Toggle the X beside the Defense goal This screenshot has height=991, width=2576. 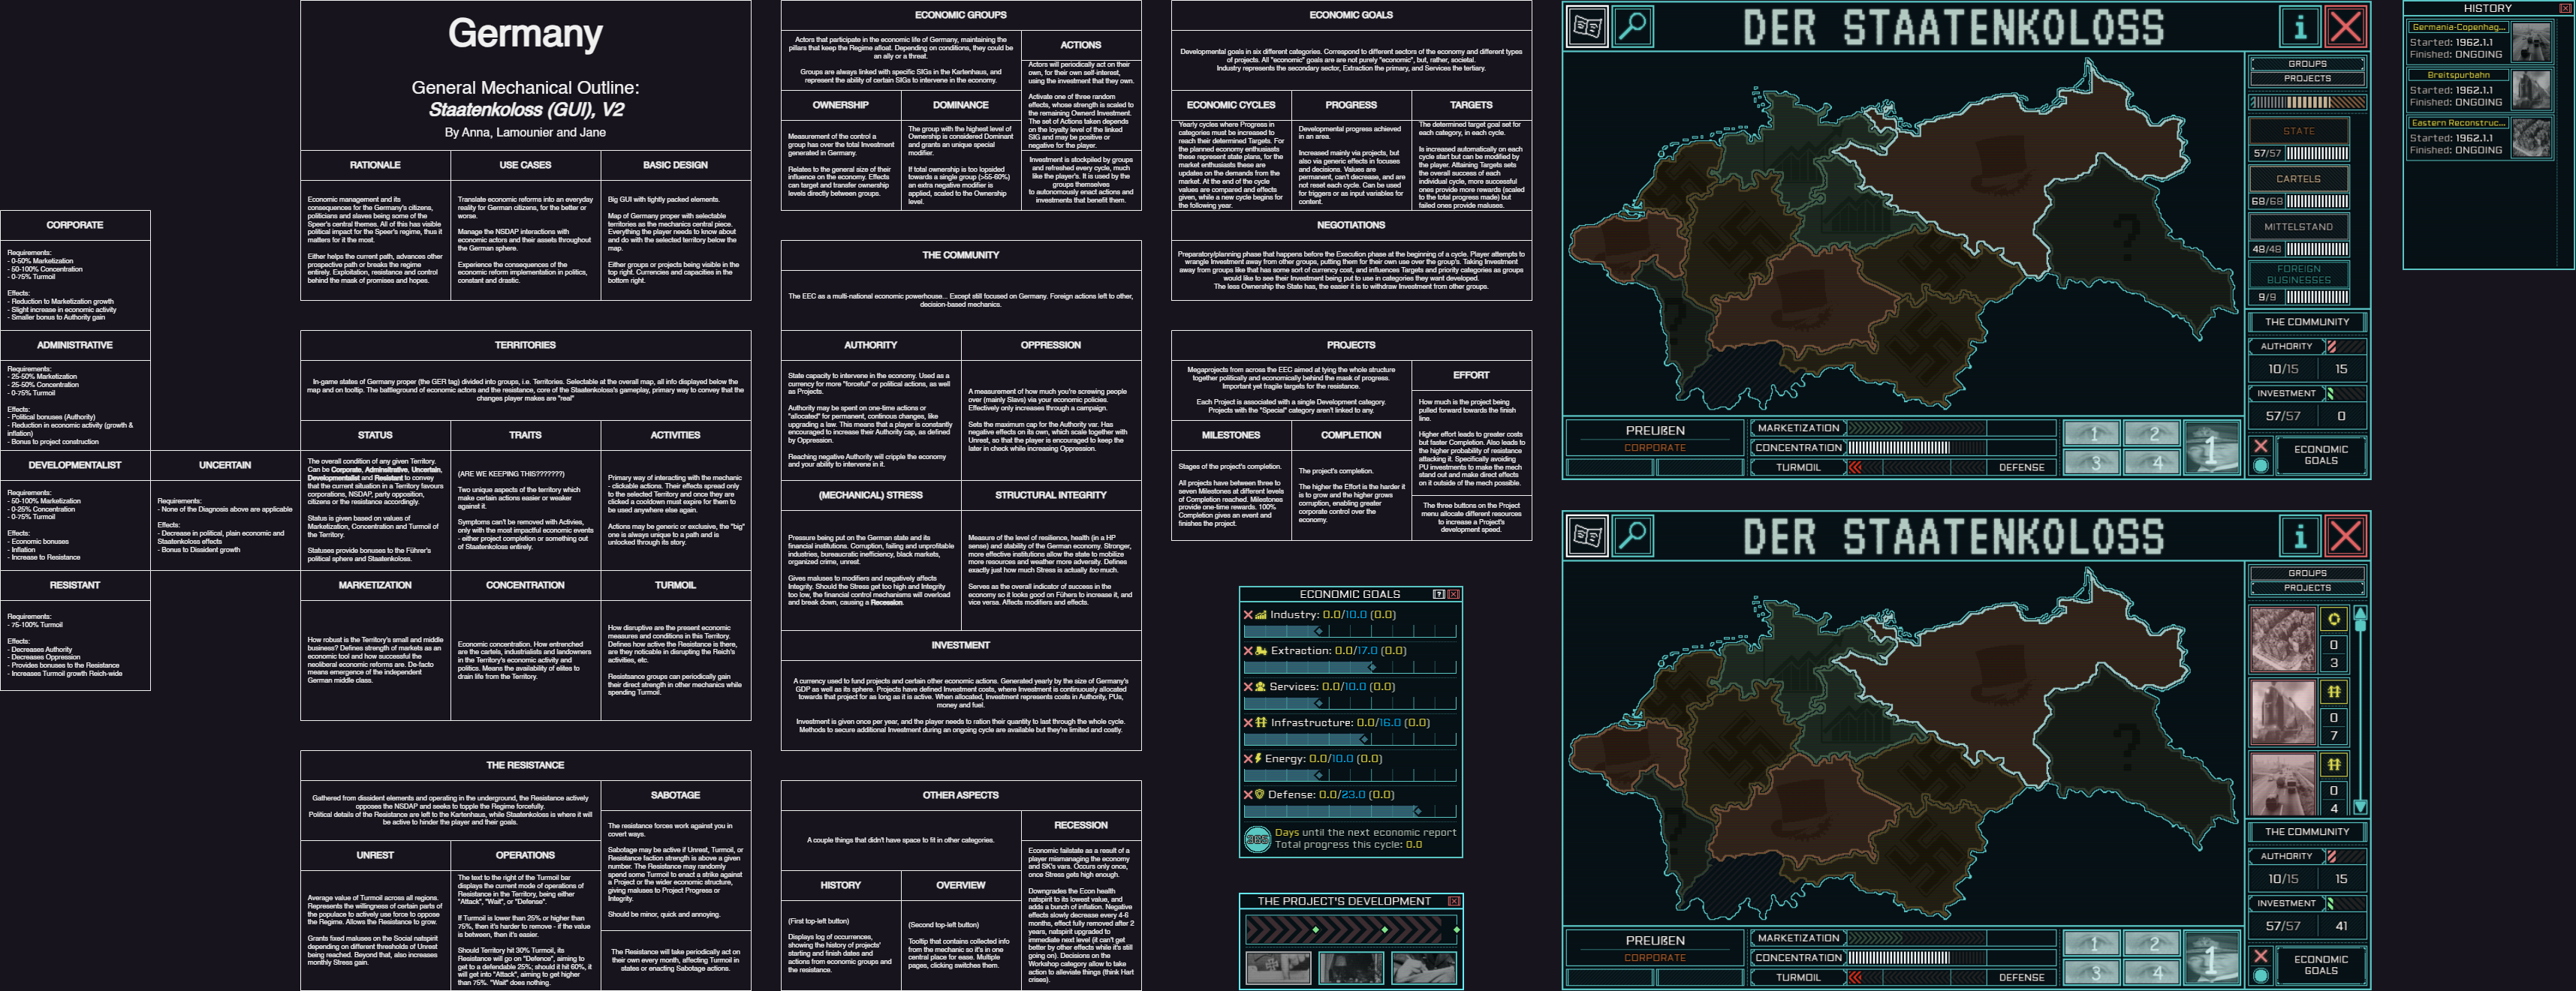click(x=1248, y=795)
